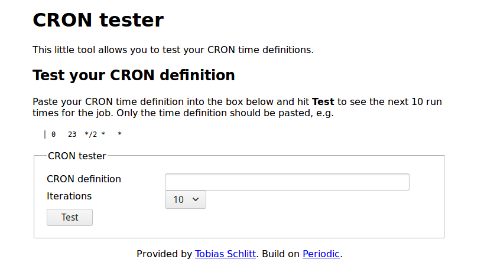Click the chevron arrow of the Iterations select
Image resolution: width=484 pixels, height=269 pixels.
[x=197, y=199]
